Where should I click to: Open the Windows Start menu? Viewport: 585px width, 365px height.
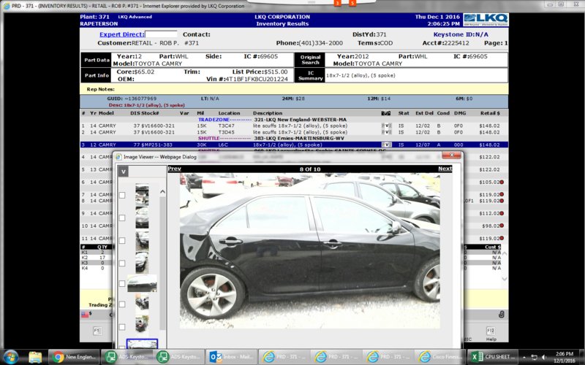10,357
